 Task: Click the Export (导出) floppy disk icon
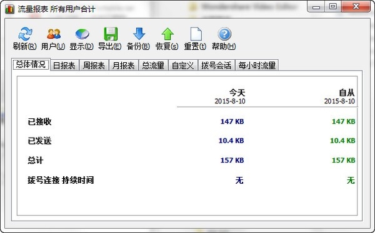pyautogui.click(x=110, y=34)
